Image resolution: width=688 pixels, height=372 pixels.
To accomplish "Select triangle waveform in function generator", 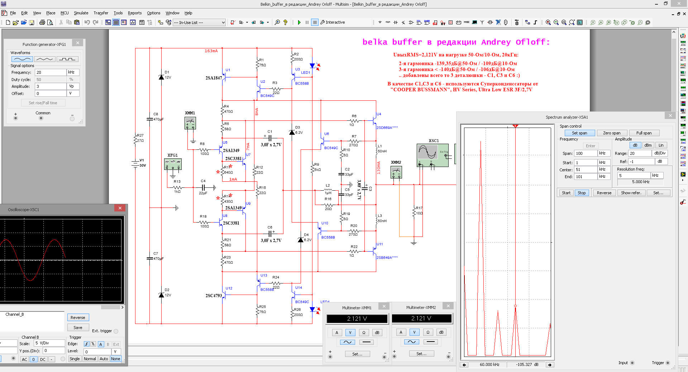I will point(44,59).
